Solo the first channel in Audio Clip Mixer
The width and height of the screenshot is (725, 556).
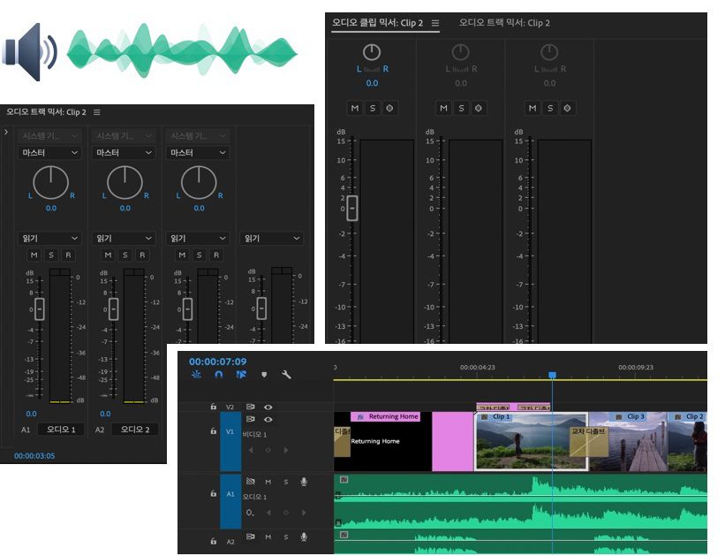coord(372,108)
